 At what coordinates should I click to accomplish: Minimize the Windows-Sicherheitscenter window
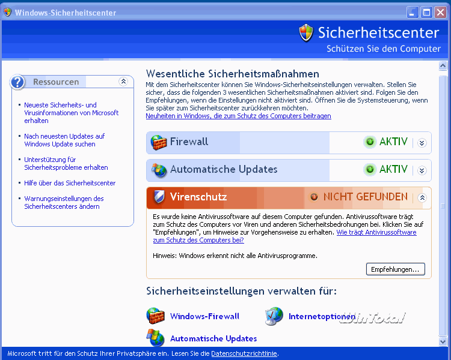[413, 13]
